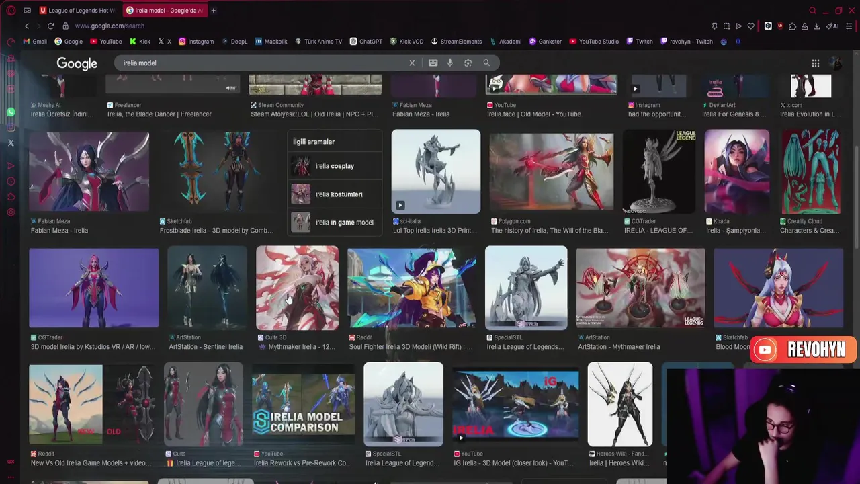This screenshot has width=860, height=484.
Task: Take a snapshot with the capture icon
Action: click(726, 26)
